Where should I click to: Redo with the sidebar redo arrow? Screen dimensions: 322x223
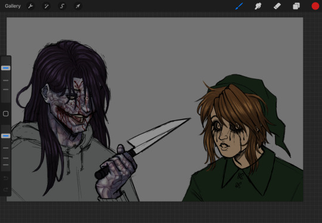pos(6,190)
